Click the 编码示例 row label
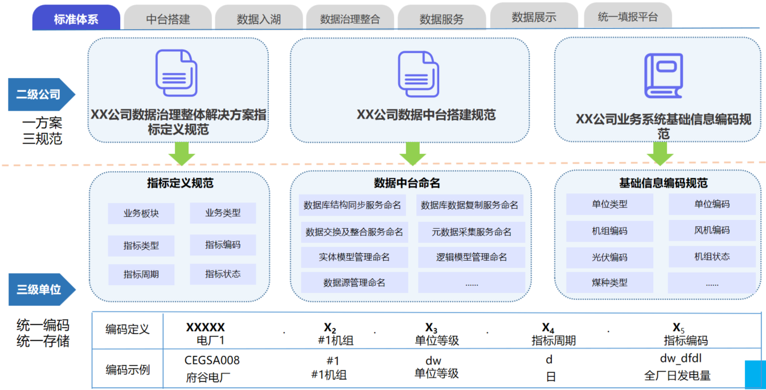The height and width of the screenshot is (390, 766). click(128, 369)
